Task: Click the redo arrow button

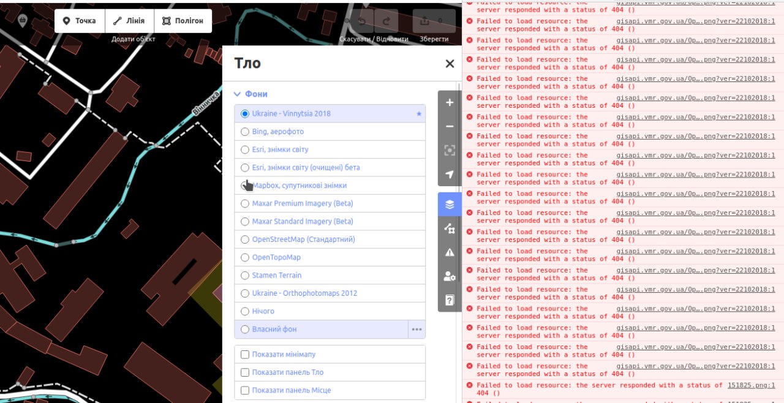Action: [x=386, y=21]
